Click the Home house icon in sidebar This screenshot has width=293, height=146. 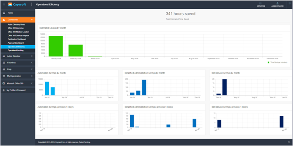[4, 13]
